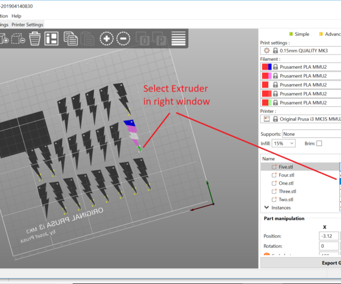Screen dimensions: 341x284
Task: Click the Layers editing stripes icon
Action: coord(178,39)
